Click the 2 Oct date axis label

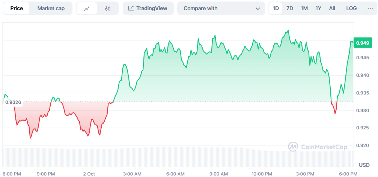coord(89,174)
